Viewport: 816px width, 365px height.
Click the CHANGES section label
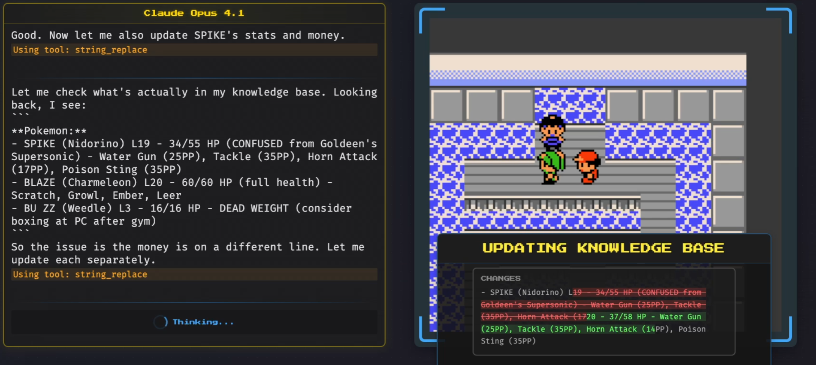(x=501, y=278)
